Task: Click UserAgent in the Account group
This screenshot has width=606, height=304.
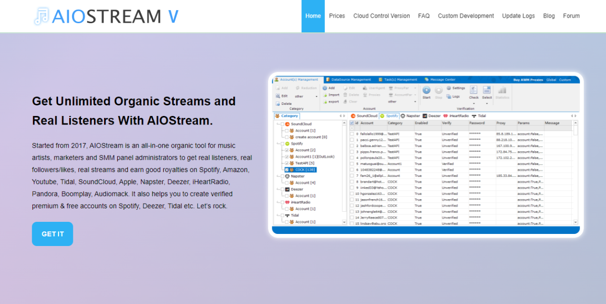Action: coord(374,88)
